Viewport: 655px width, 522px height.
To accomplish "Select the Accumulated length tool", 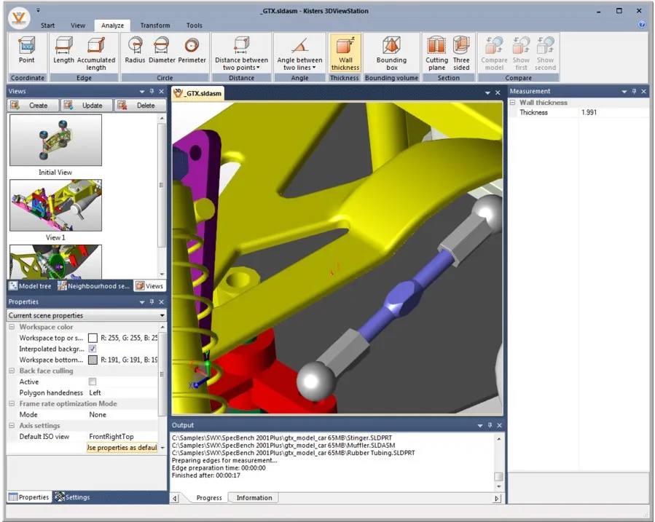I will pyautogui.click(x=96, y=51).
